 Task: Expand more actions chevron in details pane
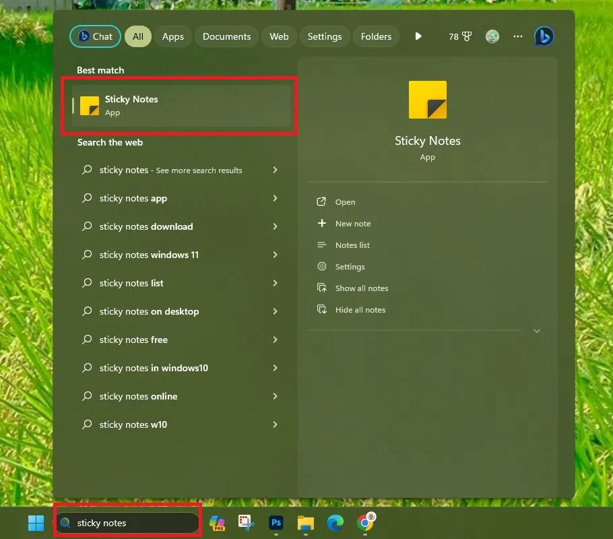click(536, 331)
